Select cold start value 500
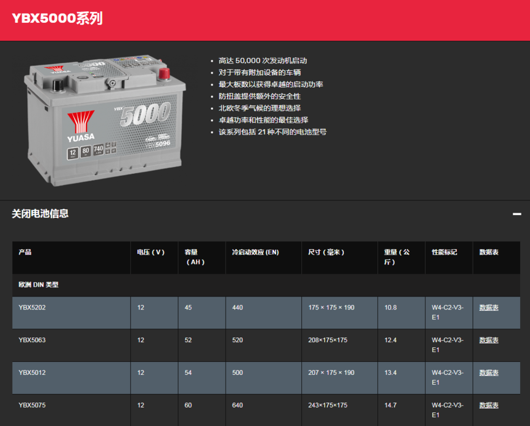 point(237,372)
